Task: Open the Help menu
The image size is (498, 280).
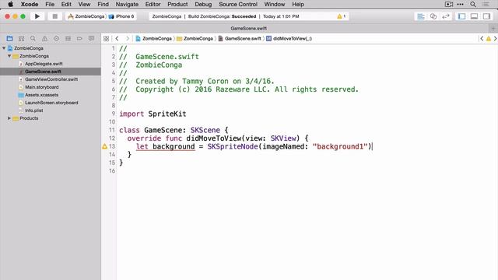Action: 298,4
